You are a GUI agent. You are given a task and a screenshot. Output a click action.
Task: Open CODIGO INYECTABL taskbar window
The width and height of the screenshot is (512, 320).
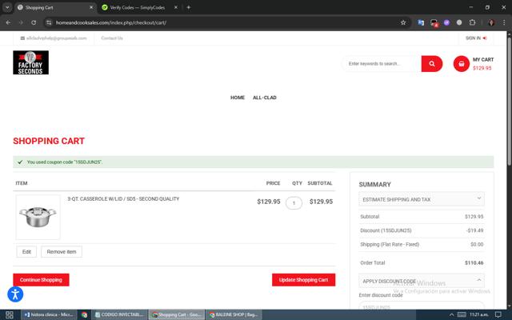[119, 314]
